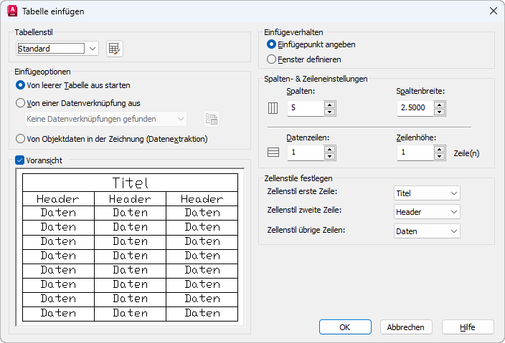Screen dimensions: 505x343
Task: Click the rows icon beside Datenzeilen
Action: (273, 153)
